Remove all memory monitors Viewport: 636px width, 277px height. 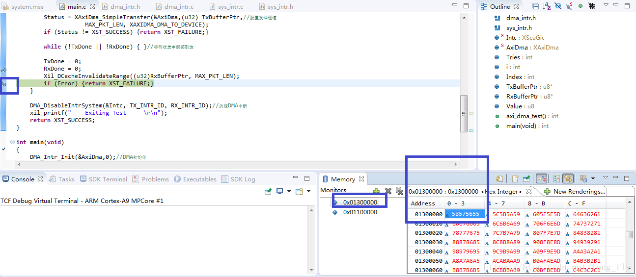tap(399, 191)
